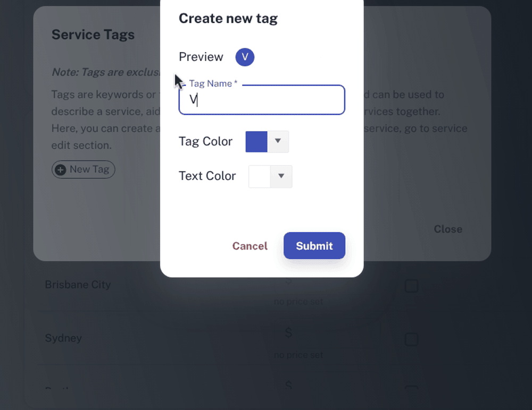The width and height of the screenshot is (532, 410).
Task: Click the "Service Tags" panel title
Action: click(93, 35)
